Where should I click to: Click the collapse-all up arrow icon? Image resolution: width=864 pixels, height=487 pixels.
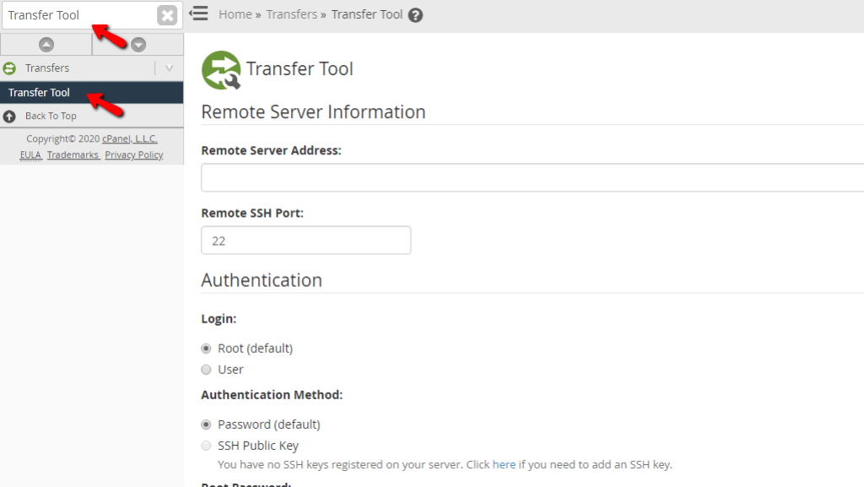point(46,45)
